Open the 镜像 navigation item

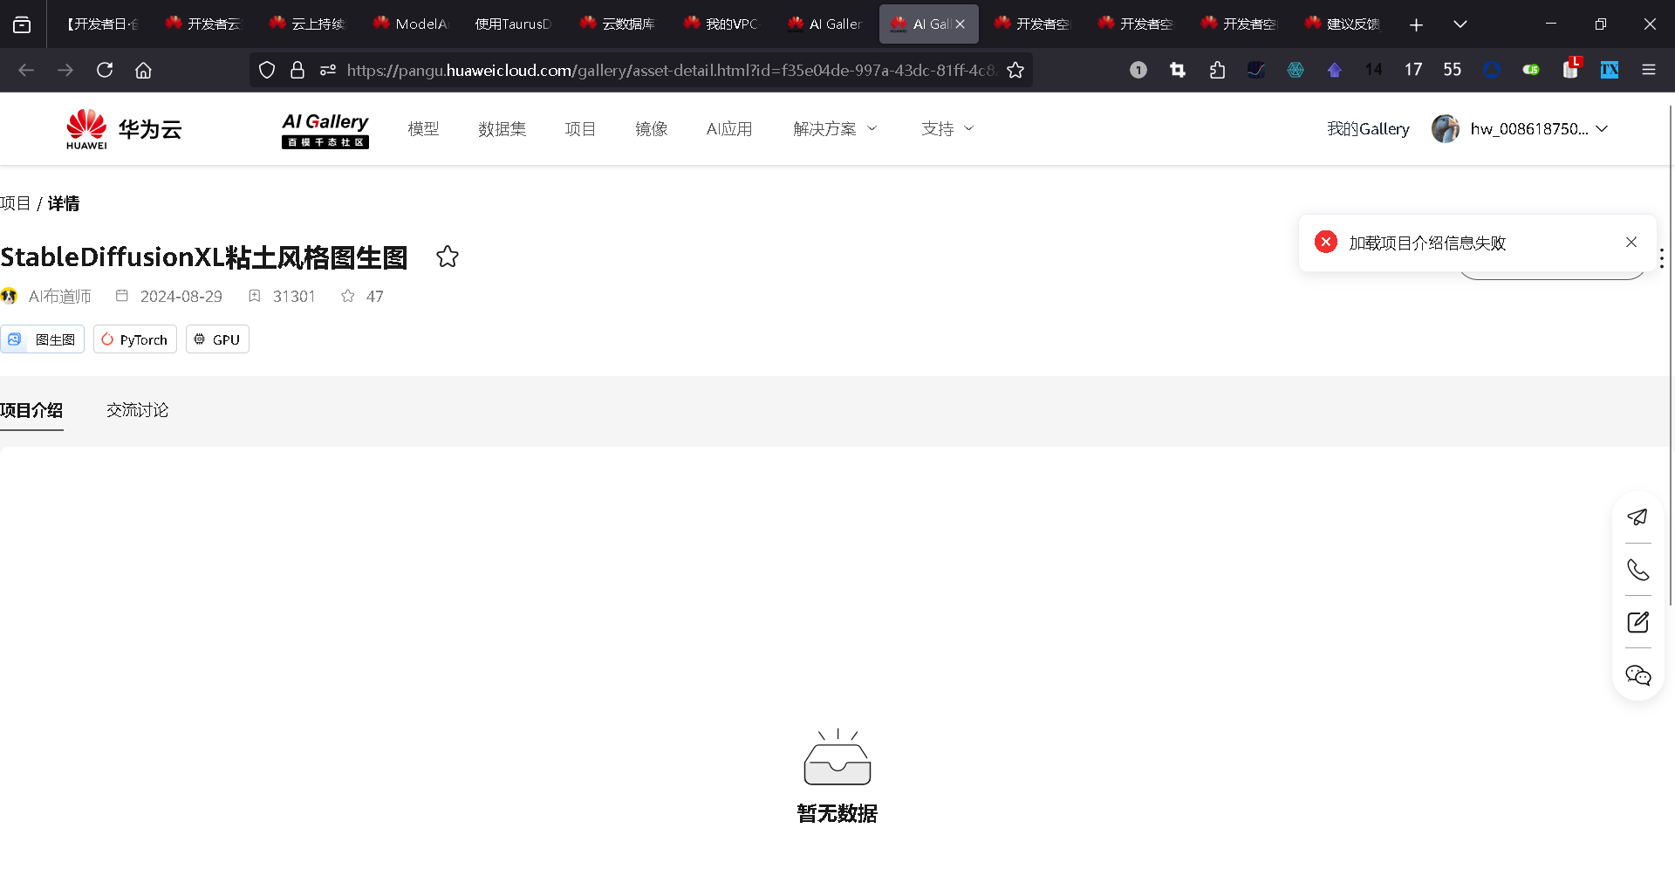click(x=652, y=129)
